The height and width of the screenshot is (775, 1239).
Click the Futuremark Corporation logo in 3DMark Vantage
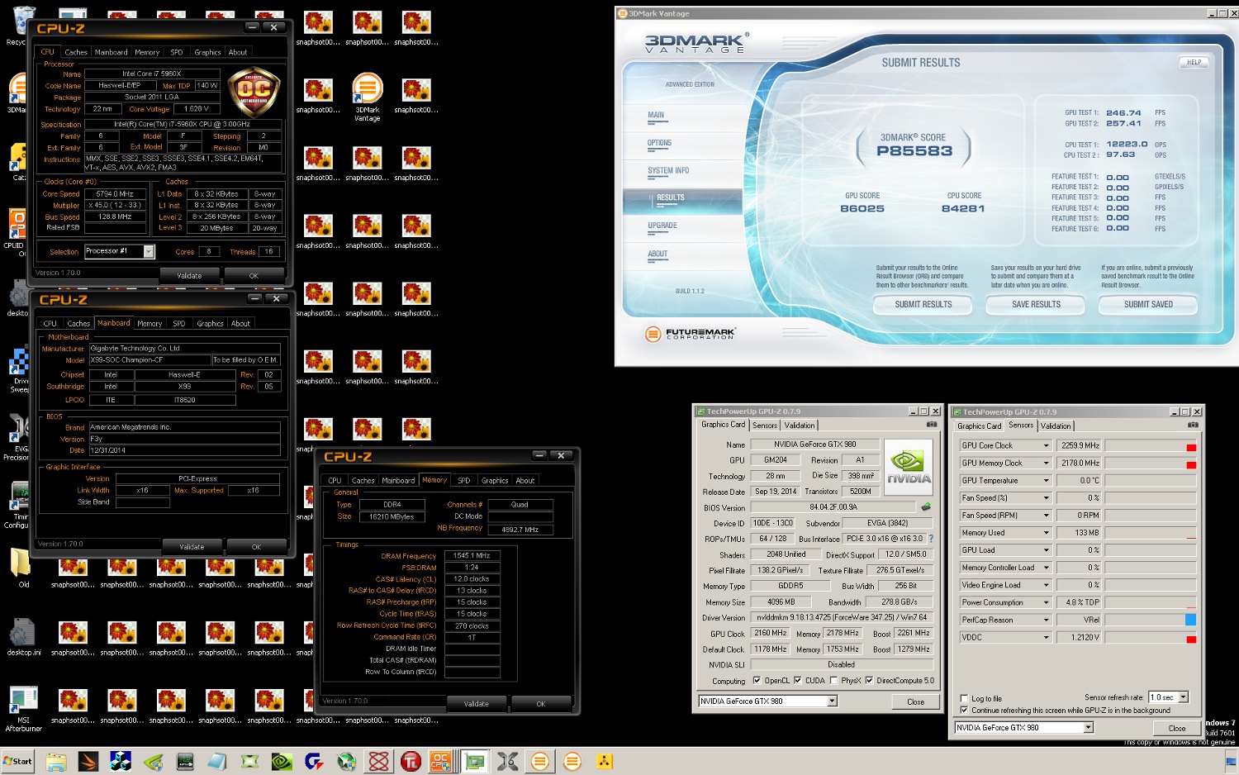(690, 334)
